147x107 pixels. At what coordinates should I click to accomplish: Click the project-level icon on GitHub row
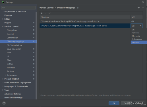tap(34, 64)
